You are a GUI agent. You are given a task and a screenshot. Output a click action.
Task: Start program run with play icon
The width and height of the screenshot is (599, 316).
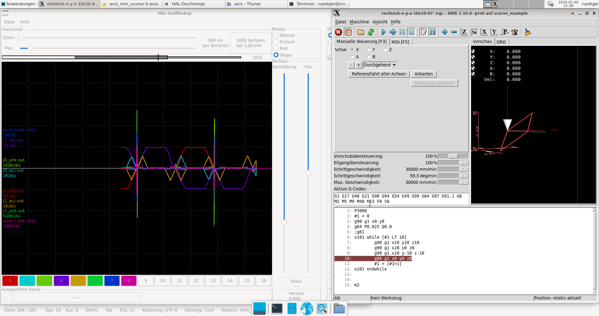tap(383, 32)
